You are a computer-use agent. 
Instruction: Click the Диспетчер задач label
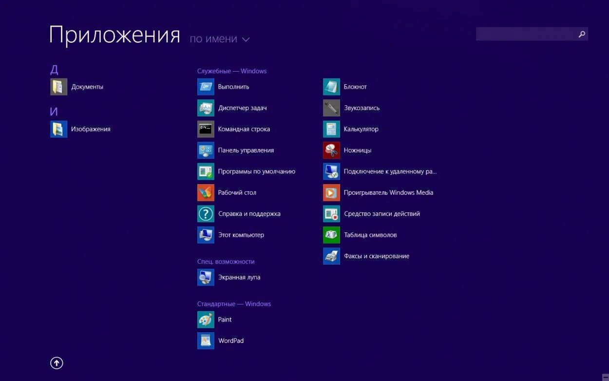click(x=243, y=108)
